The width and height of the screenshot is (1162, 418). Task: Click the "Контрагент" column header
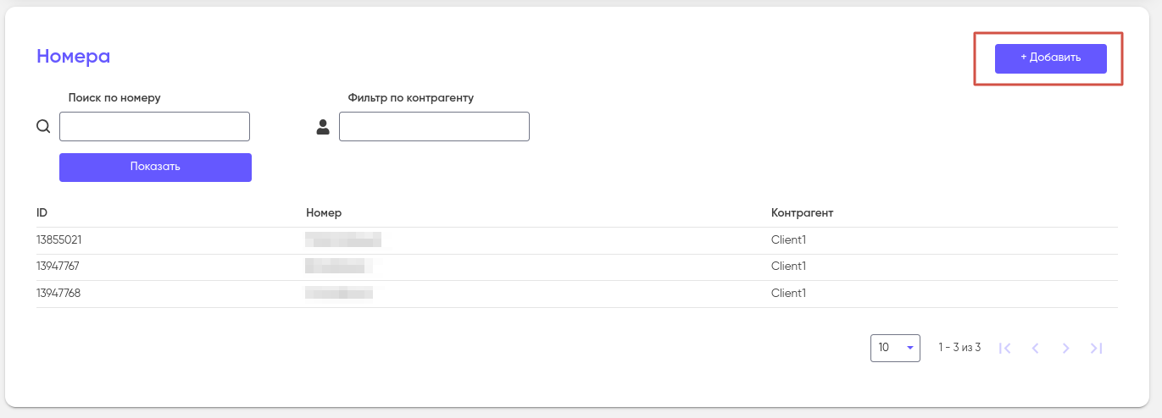tap(802, 212)
